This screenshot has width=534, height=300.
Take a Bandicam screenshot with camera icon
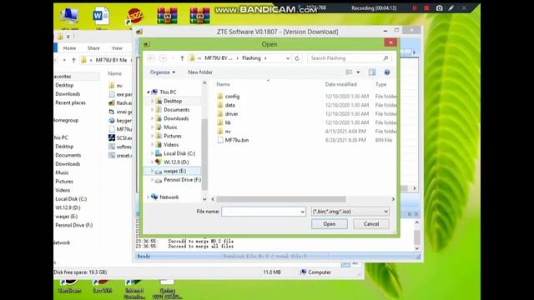coord(440,7)
